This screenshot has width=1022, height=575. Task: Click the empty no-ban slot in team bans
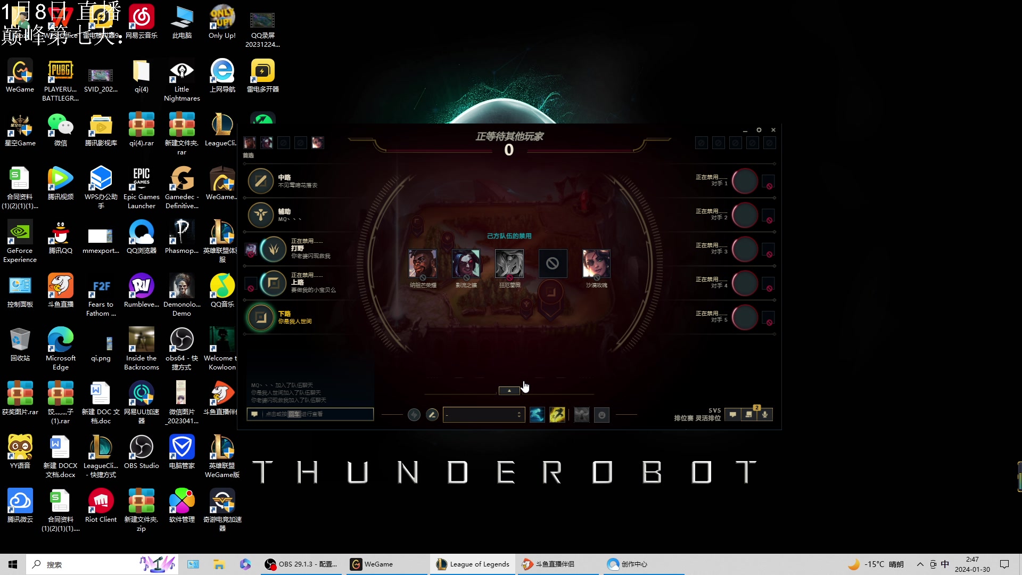[x=553, y=264]
